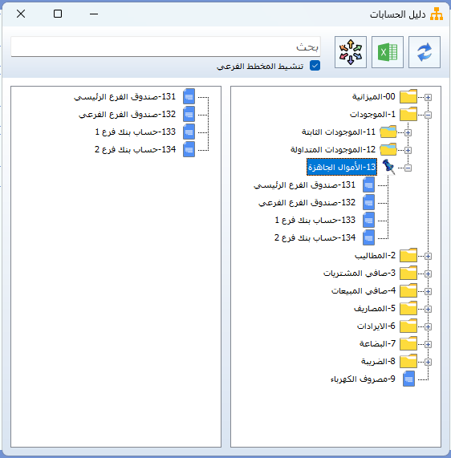This screenshot has height=458, width=451.
Task: Export accounts with the Excel icon
Action: coord(388,52)
